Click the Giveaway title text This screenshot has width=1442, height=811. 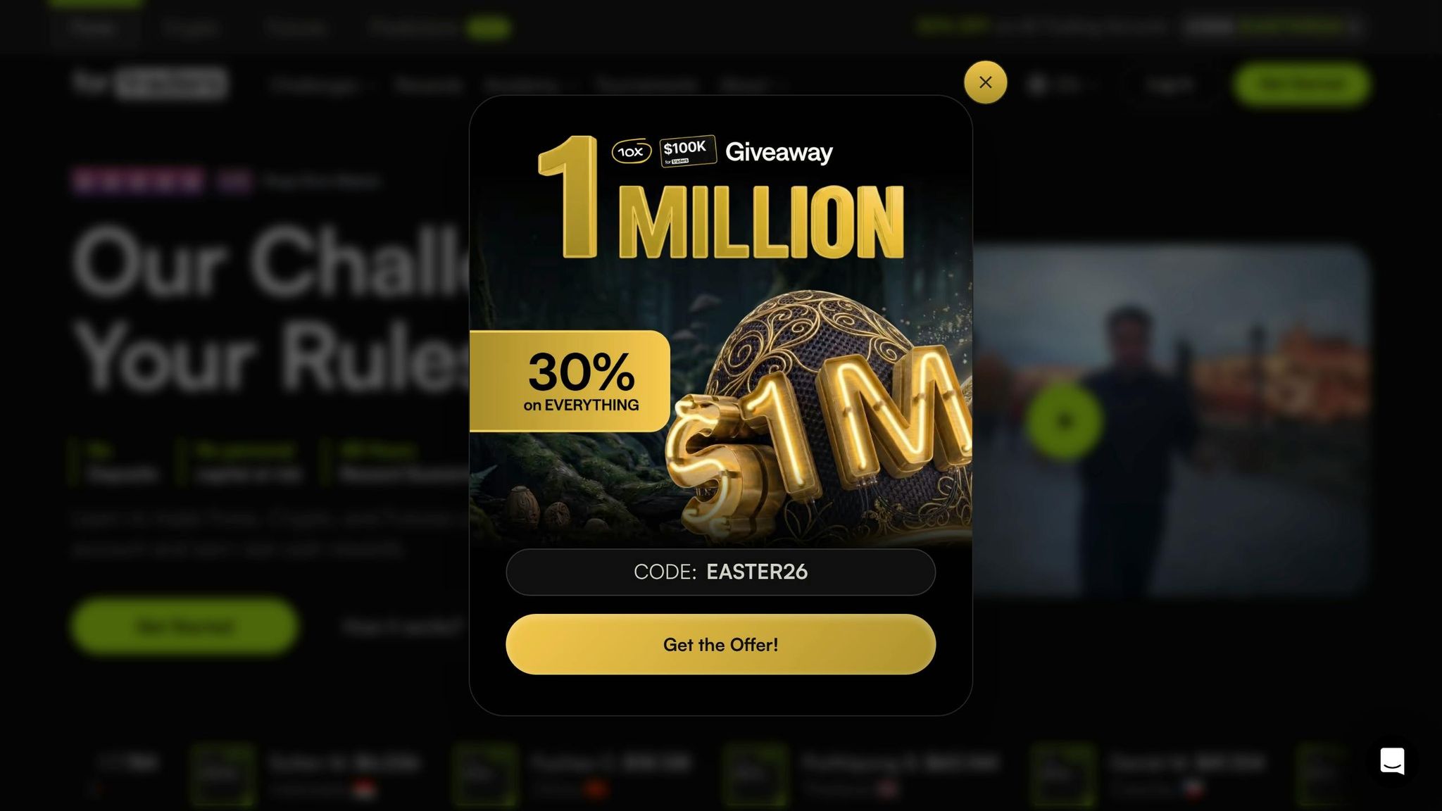[x=779, y=152]
